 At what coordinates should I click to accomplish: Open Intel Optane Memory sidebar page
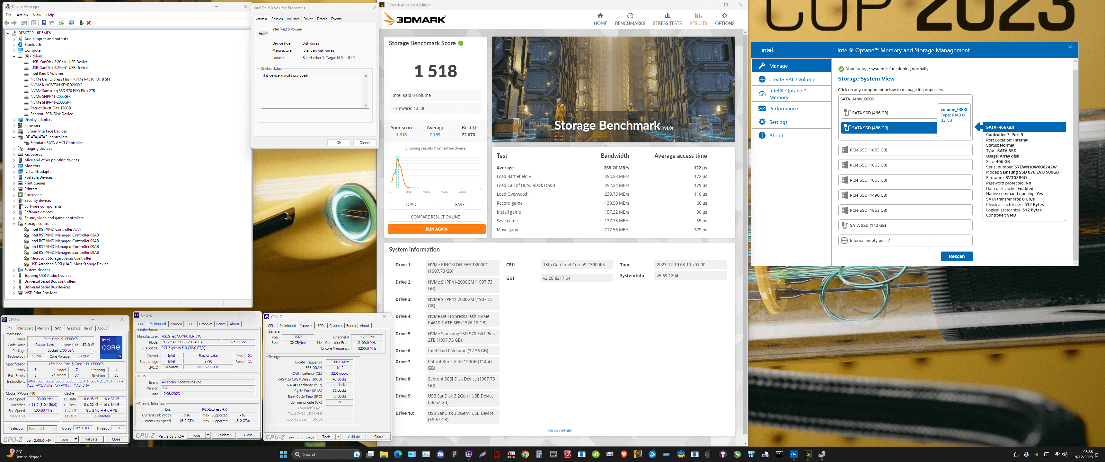[x=791, y=94]
